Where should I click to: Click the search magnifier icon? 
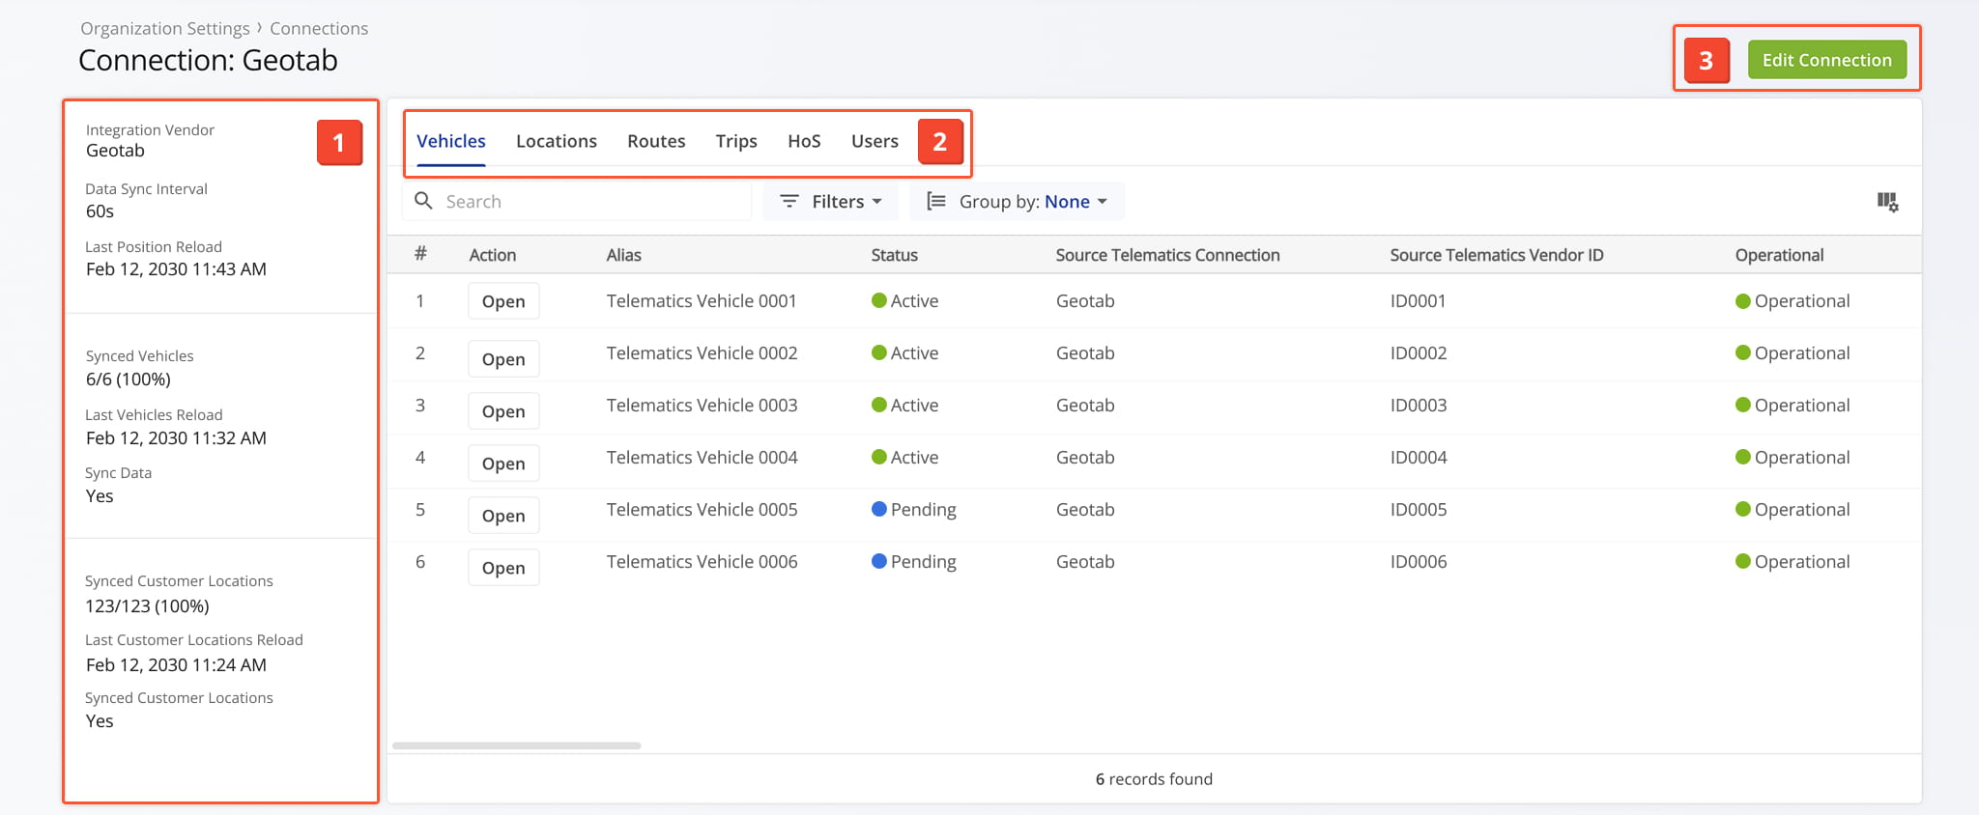(423, 201)
